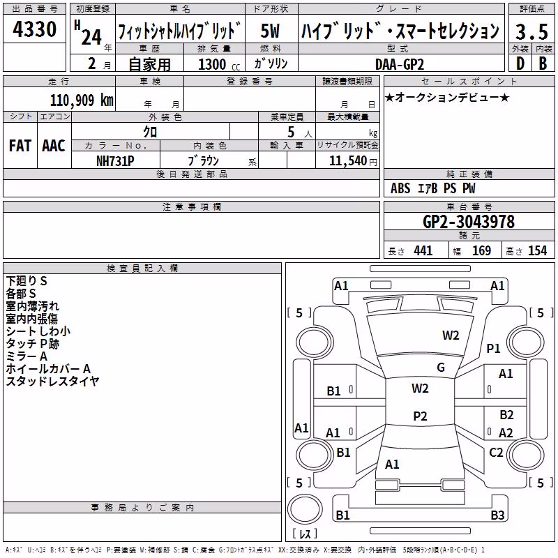The width and height of the screenshot is (558, 558).
Task: Select the inspector note 下廻りS
Action: click(x=27, y=281)
